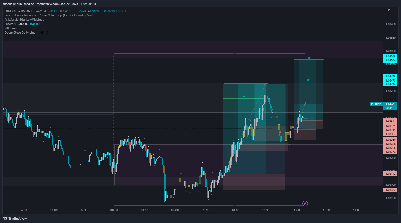This screenshot has height=223, width=401.
Task: Click the red price label 1.08228
Action: [390, 152]
